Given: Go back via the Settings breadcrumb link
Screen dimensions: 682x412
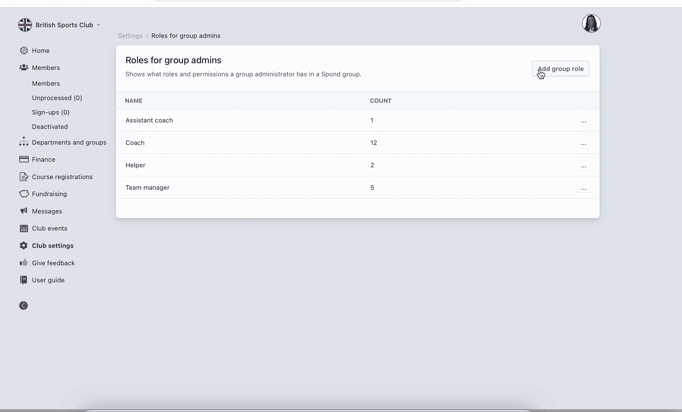Looking at the screenshot, I should tap(130, 36).
